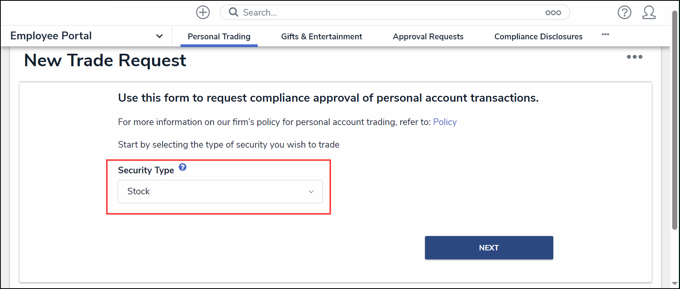The height and width of the screenshot is (289, 680).
Task: Expand the Employee Portal dropdown
Action: point(159,36)
